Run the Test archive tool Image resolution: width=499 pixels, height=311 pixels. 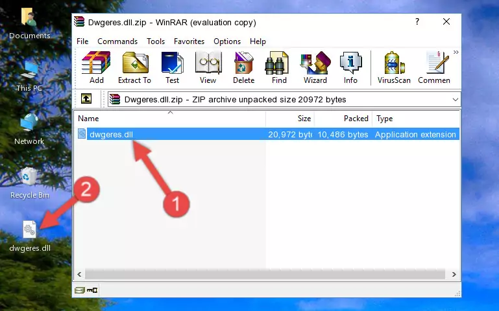coord(172,67)
